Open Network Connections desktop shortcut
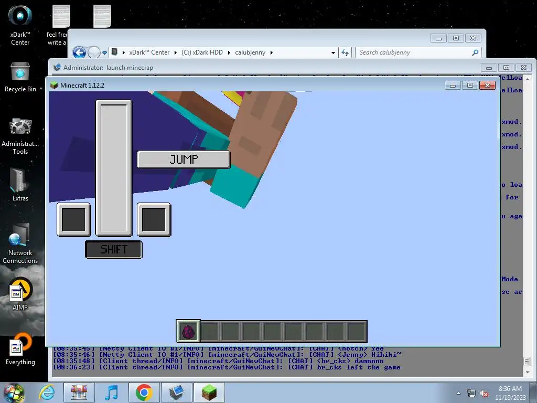The image size is (537, 403). [x=20, y=243]
